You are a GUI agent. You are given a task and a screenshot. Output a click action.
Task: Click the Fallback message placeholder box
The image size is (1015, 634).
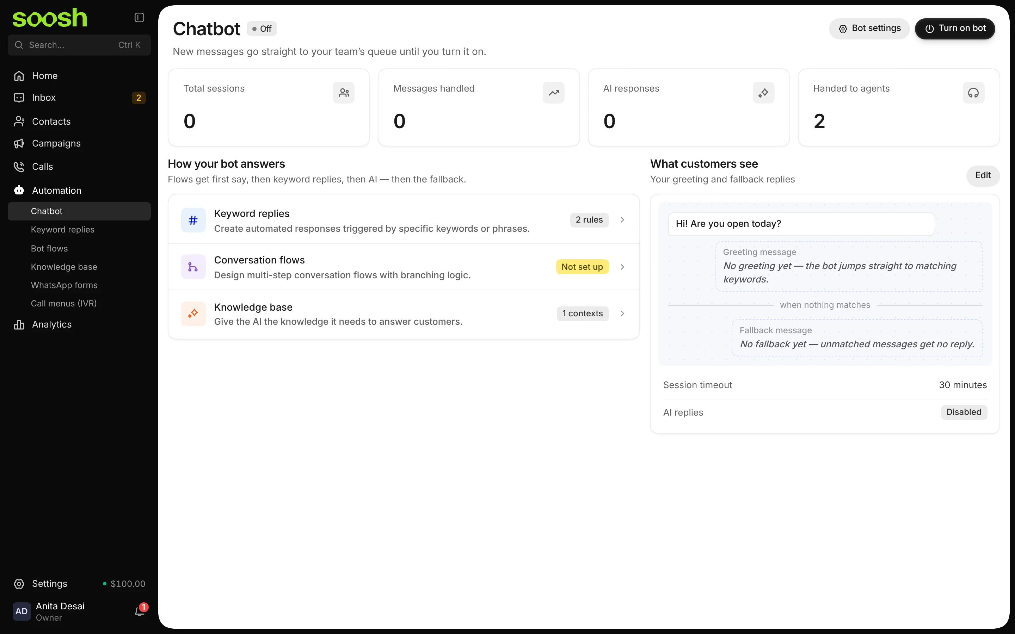click(857, 338)
